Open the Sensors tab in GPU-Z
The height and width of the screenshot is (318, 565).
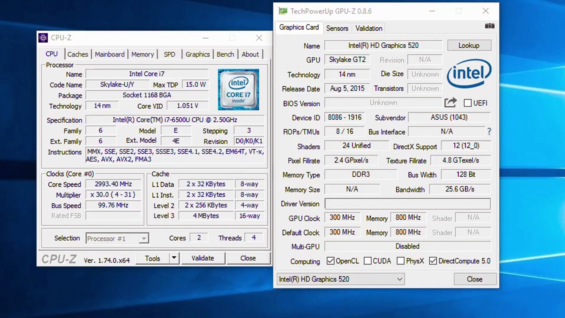tap(337, 28)
